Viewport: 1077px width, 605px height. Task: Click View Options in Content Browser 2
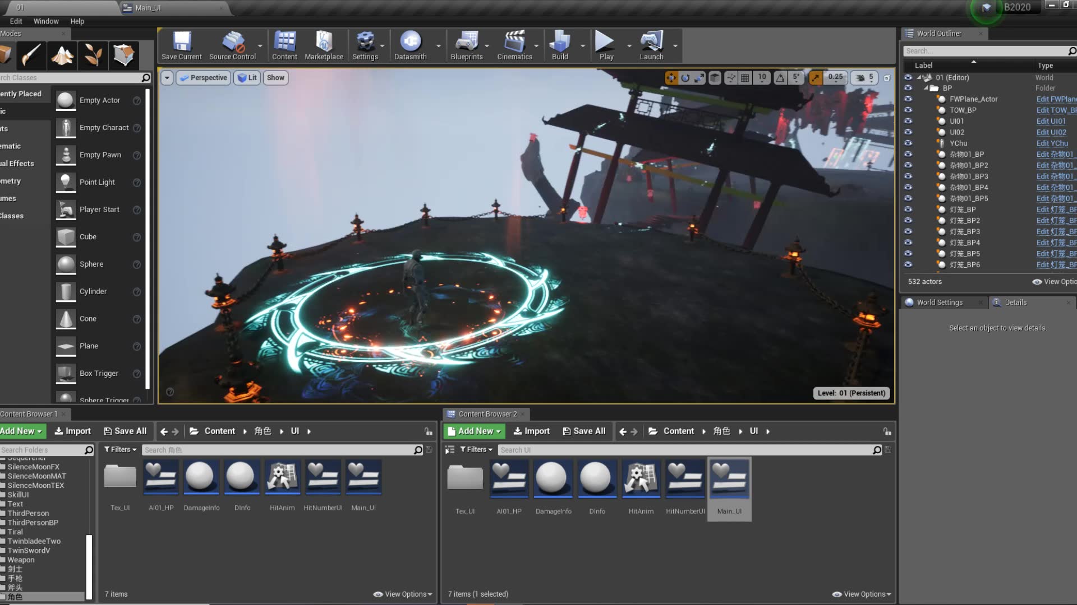[x=862, y=594]
